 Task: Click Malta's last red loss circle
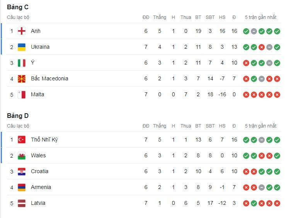click(x=277, y=95)
